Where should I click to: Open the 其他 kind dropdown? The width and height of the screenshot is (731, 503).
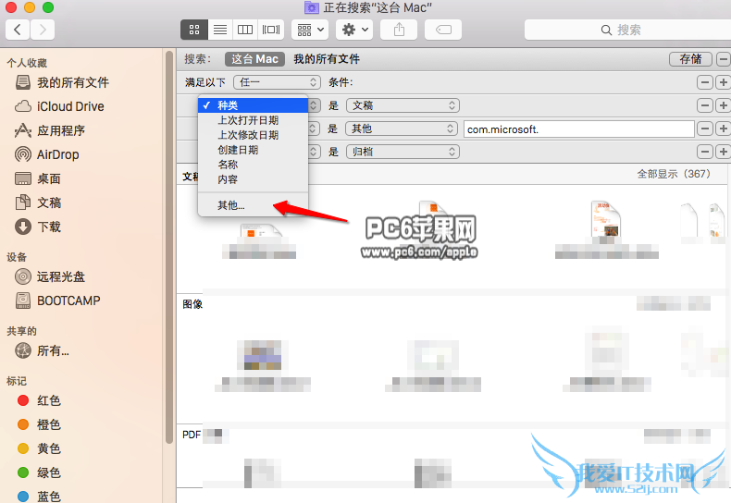(x=401, y=129)
